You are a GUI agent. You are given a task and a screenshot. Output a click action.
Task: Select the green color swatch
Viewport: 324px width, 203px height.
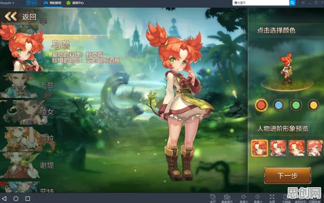pyautogui.click(x=296, y=105)
